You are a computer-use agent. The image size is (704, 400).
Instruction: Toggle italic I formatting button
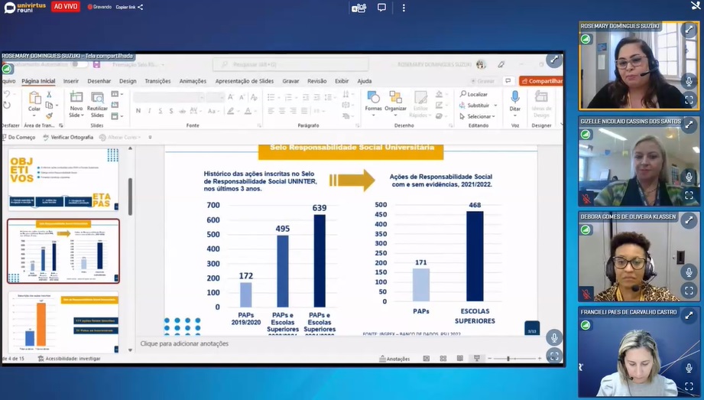pyautogui.click(x=149, y=111)
